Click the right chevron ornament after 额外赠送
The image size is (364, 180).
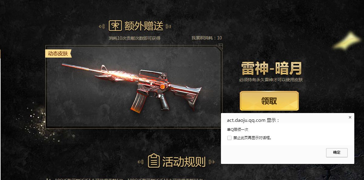tap(169, 26)
